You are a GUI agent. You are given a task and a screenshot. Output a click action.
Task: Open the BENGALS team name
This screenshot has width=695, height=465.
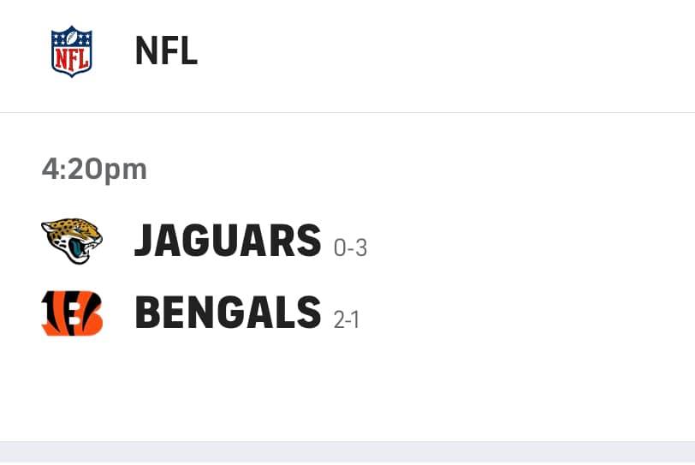coord(228,312)
